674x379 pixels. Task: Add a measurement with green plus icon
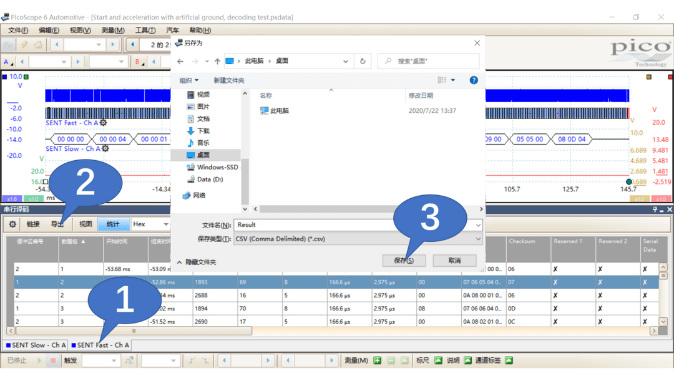click(x=377, y=360)
